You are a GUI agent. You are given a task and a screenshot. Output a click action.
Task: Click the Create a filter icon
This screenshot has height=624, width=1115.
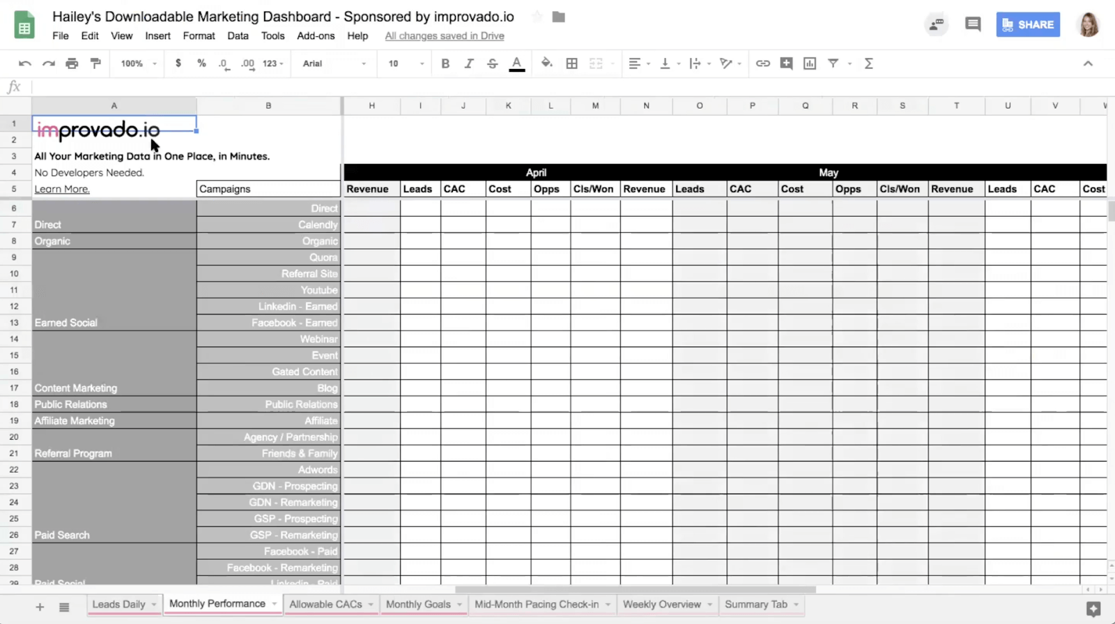833,63
